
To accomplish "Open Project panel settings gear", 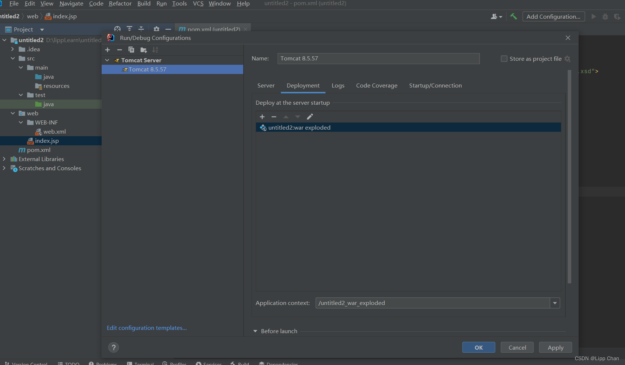I will (157, 29).
